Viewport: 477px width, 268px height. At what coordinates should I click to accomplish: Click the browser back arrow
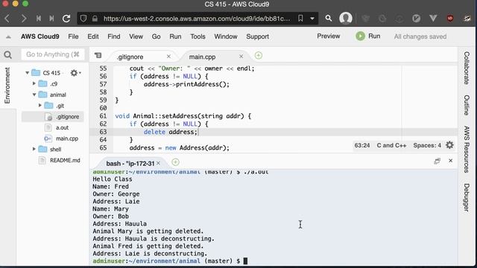pyautogui.click(x=7, y=19)
